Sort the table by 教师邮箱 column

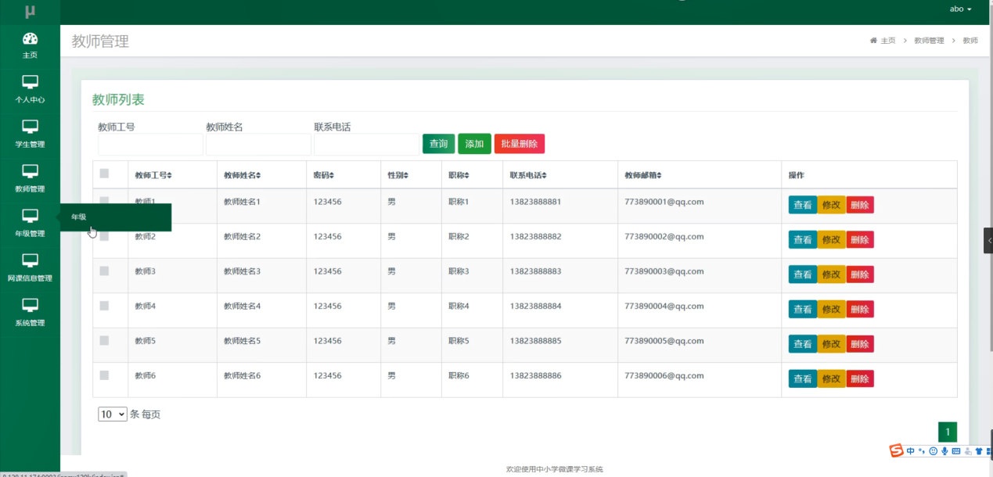click(x=643, y=175)
